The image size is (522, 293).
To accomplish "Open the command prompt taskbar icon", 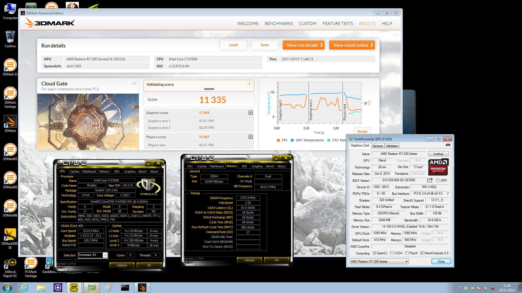I will 125,288.
